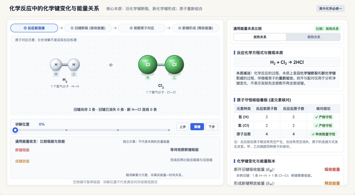
Task: Jump to 新键形成 (释放能量) step
Action: (196, 28)
